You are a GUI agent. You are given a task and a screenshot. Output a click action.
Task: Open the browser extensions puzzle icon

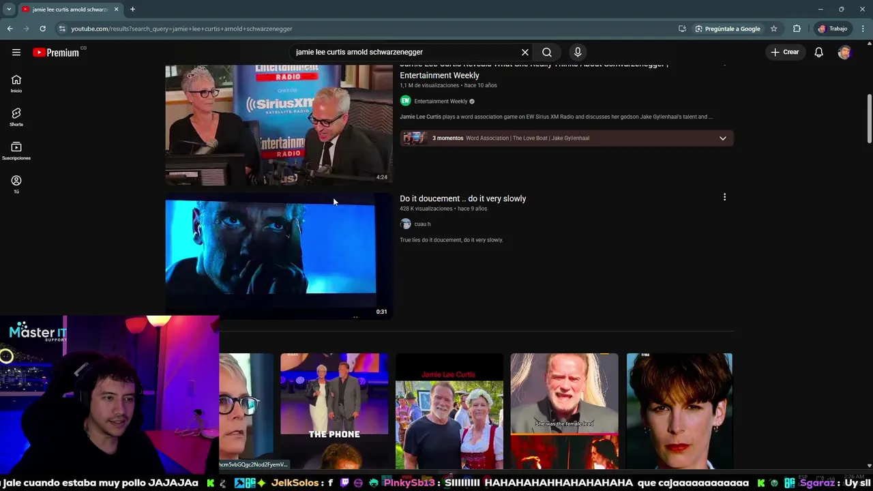click(x=797, y=29)
